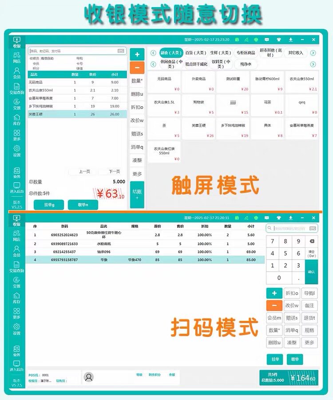
Task: Click 更多 grid icon in touch-mode sidebar
Action: tap(16, 135)
